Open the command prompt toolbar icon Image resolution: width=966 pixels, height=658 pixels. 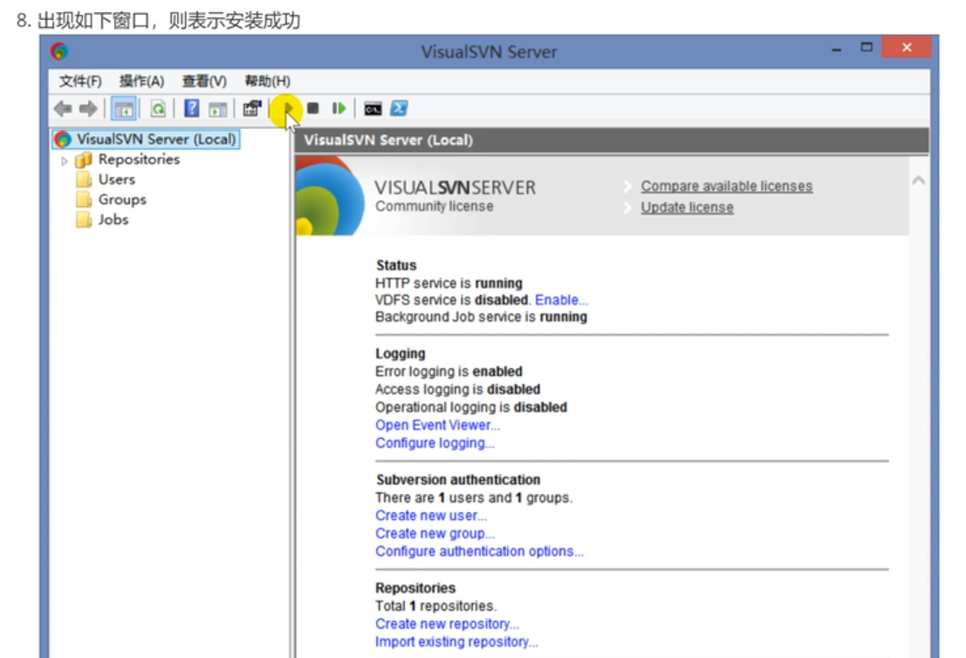pyautogui.click(x=373, y=109)
